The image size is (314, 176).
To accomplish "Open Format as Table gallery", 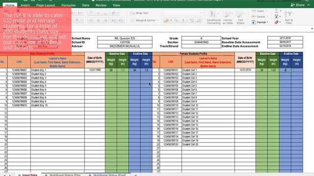I will 228,18.
